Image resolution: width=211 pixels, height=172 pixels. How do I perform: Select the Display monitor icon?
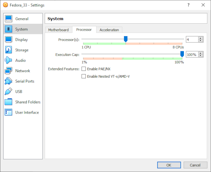9,40
